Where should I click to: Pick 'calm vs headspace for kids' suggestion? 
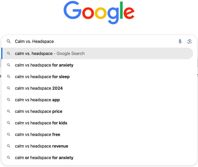[41, 123]
